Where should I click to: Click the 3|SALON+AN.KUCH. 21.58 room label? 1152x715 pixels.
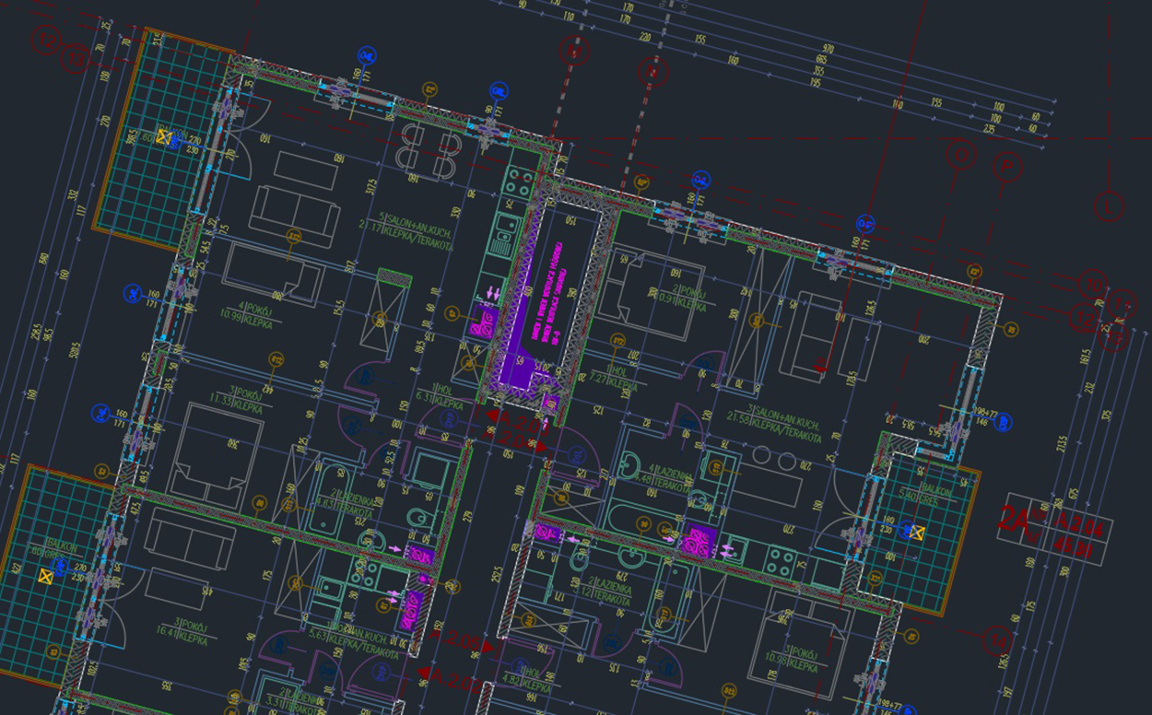tap(785, 426)
